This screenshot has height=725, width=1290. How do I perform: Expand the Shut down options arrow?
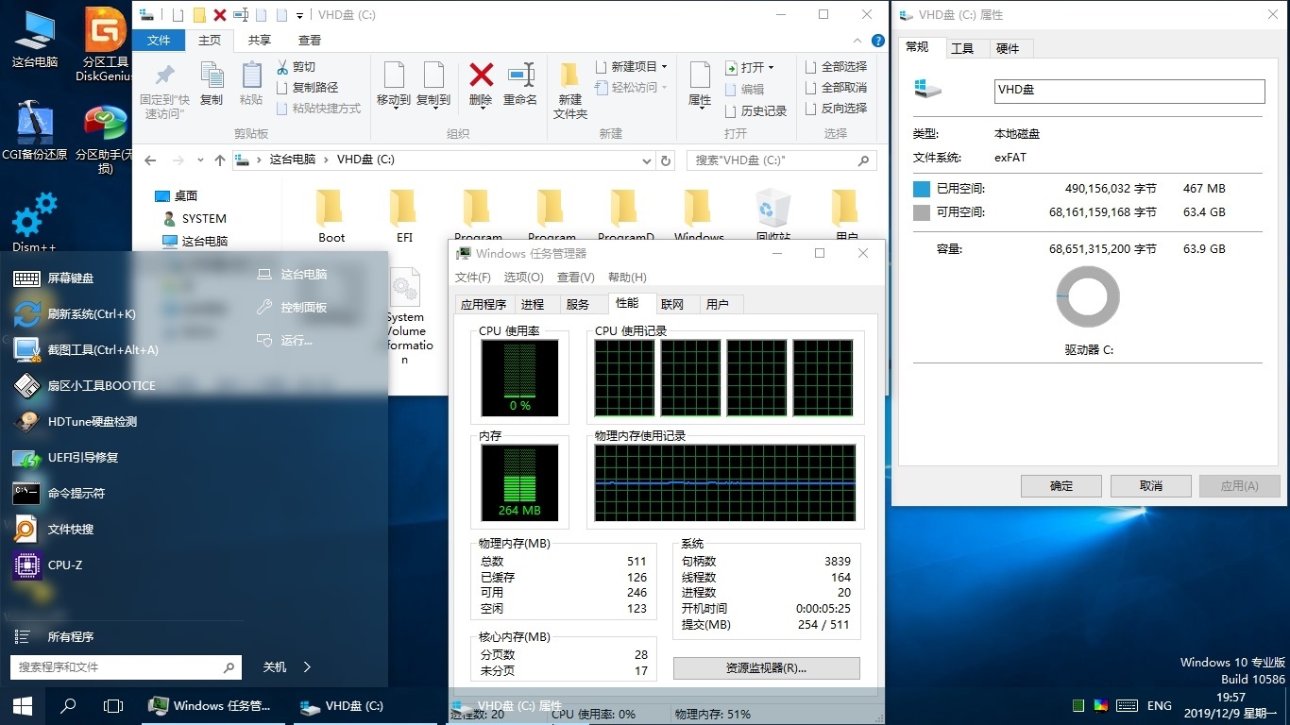point(308,666)
